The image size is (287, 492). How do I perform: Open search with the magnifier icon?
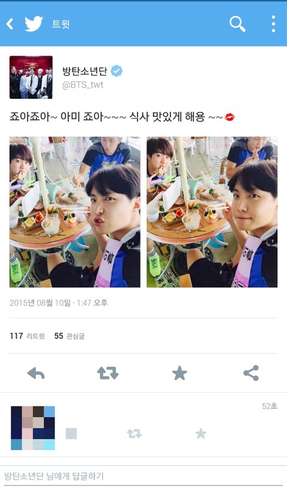[237, 24]
